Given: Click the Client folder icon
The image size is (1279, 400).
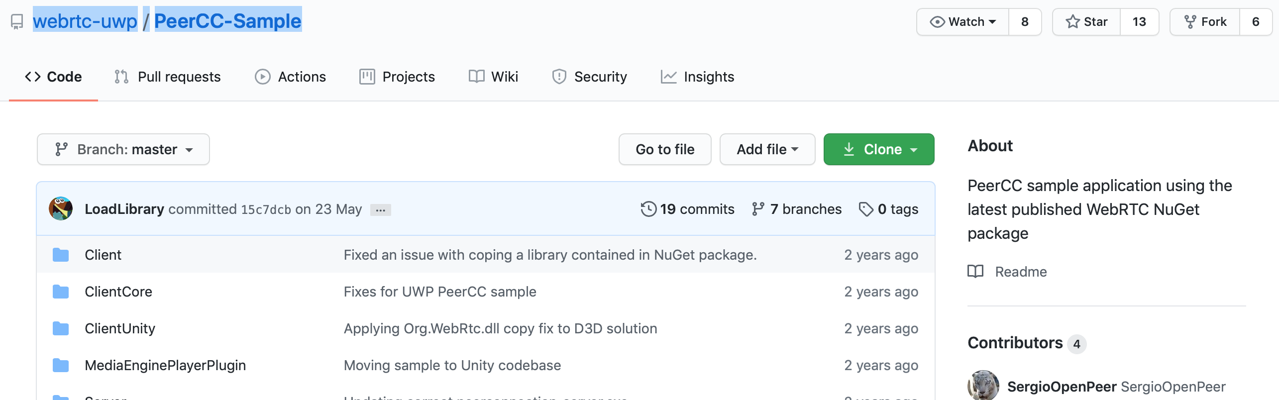Looking at the screenshot, I should (x=61, y=255).
